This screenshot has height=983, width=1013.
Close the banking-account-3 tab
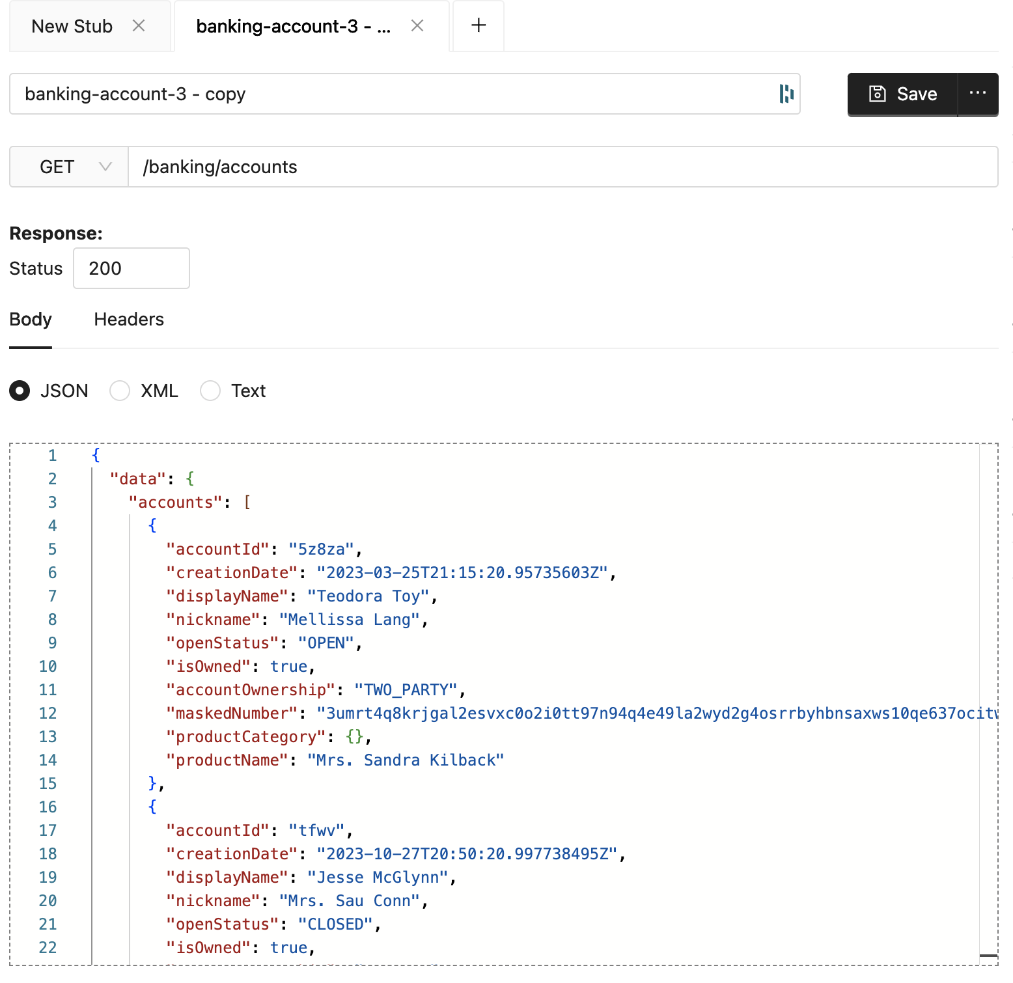417,25
